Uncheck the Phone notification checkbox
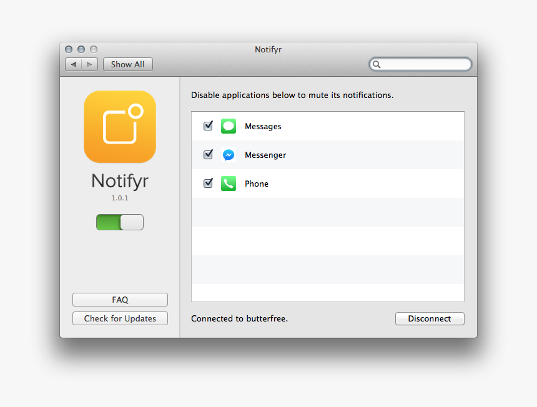The width and height of the screenshot is (537, 407). coord(208,183)
